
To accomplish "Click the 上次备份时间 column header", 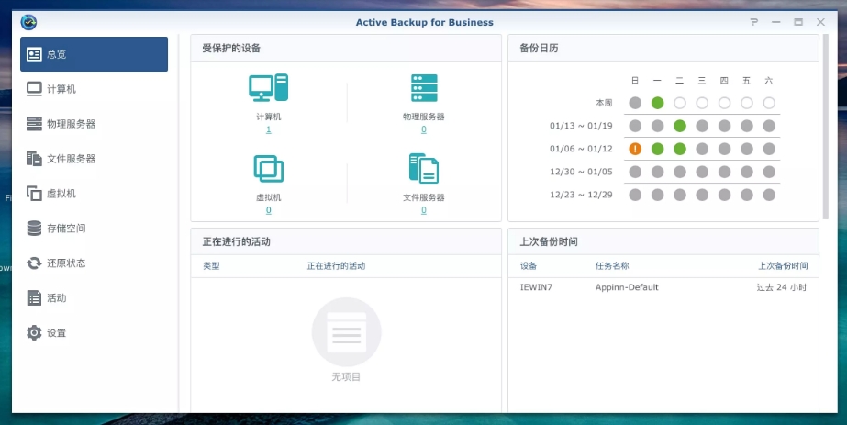I will click(x=784, y=265).
